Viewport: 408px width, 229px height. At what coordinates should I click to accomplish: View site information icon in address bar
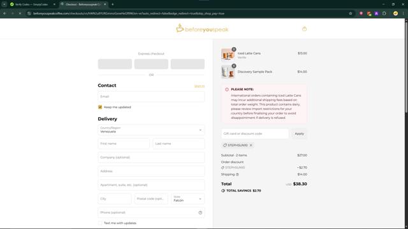coord(29,13)
